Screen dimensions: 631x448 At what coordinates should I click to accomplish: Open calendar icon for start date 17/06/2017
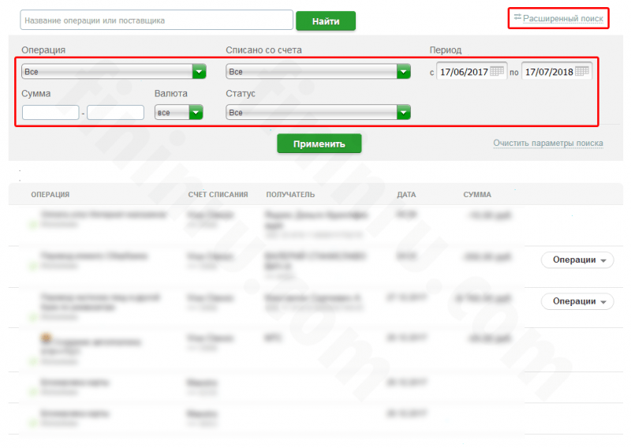(497, 71)
